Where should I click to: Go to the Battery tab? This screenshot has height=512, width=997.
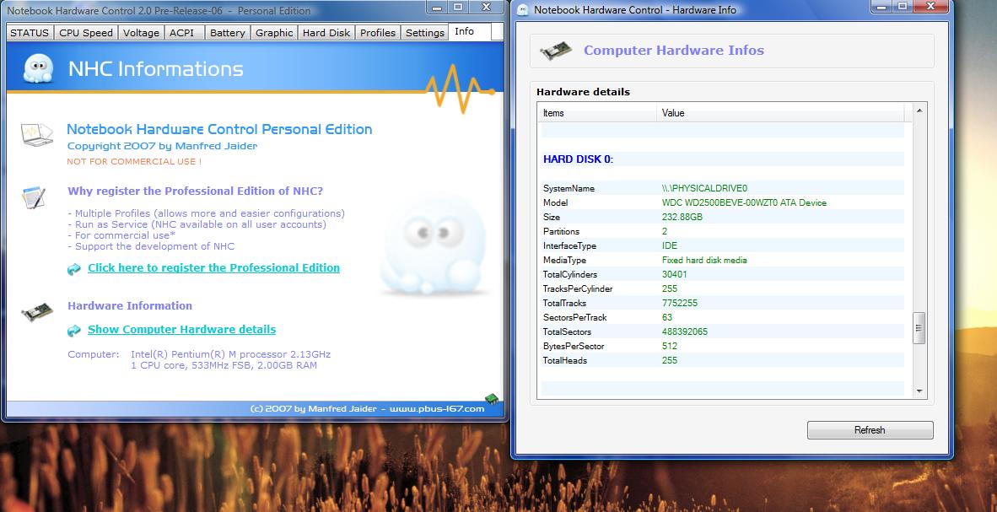click(227, 32)
